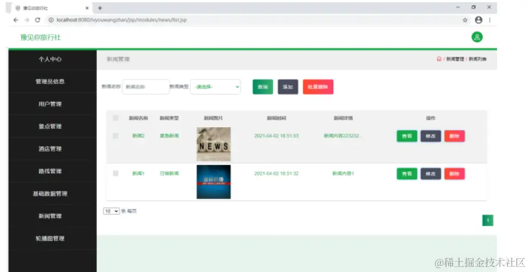This screenshot has width=529, height=272.
Task: Click 修改 button for 新闻1
Action: [431, 174]
